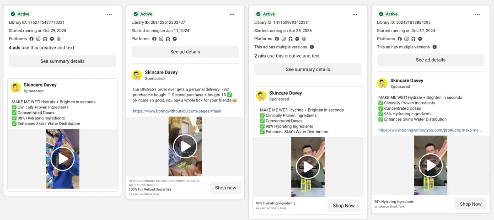Click Skincare Davey avatar on Jan 11, 2024 ad
The height and width of the screenshot is (220, 494).
pyautogui.click(x=137, y=75)
